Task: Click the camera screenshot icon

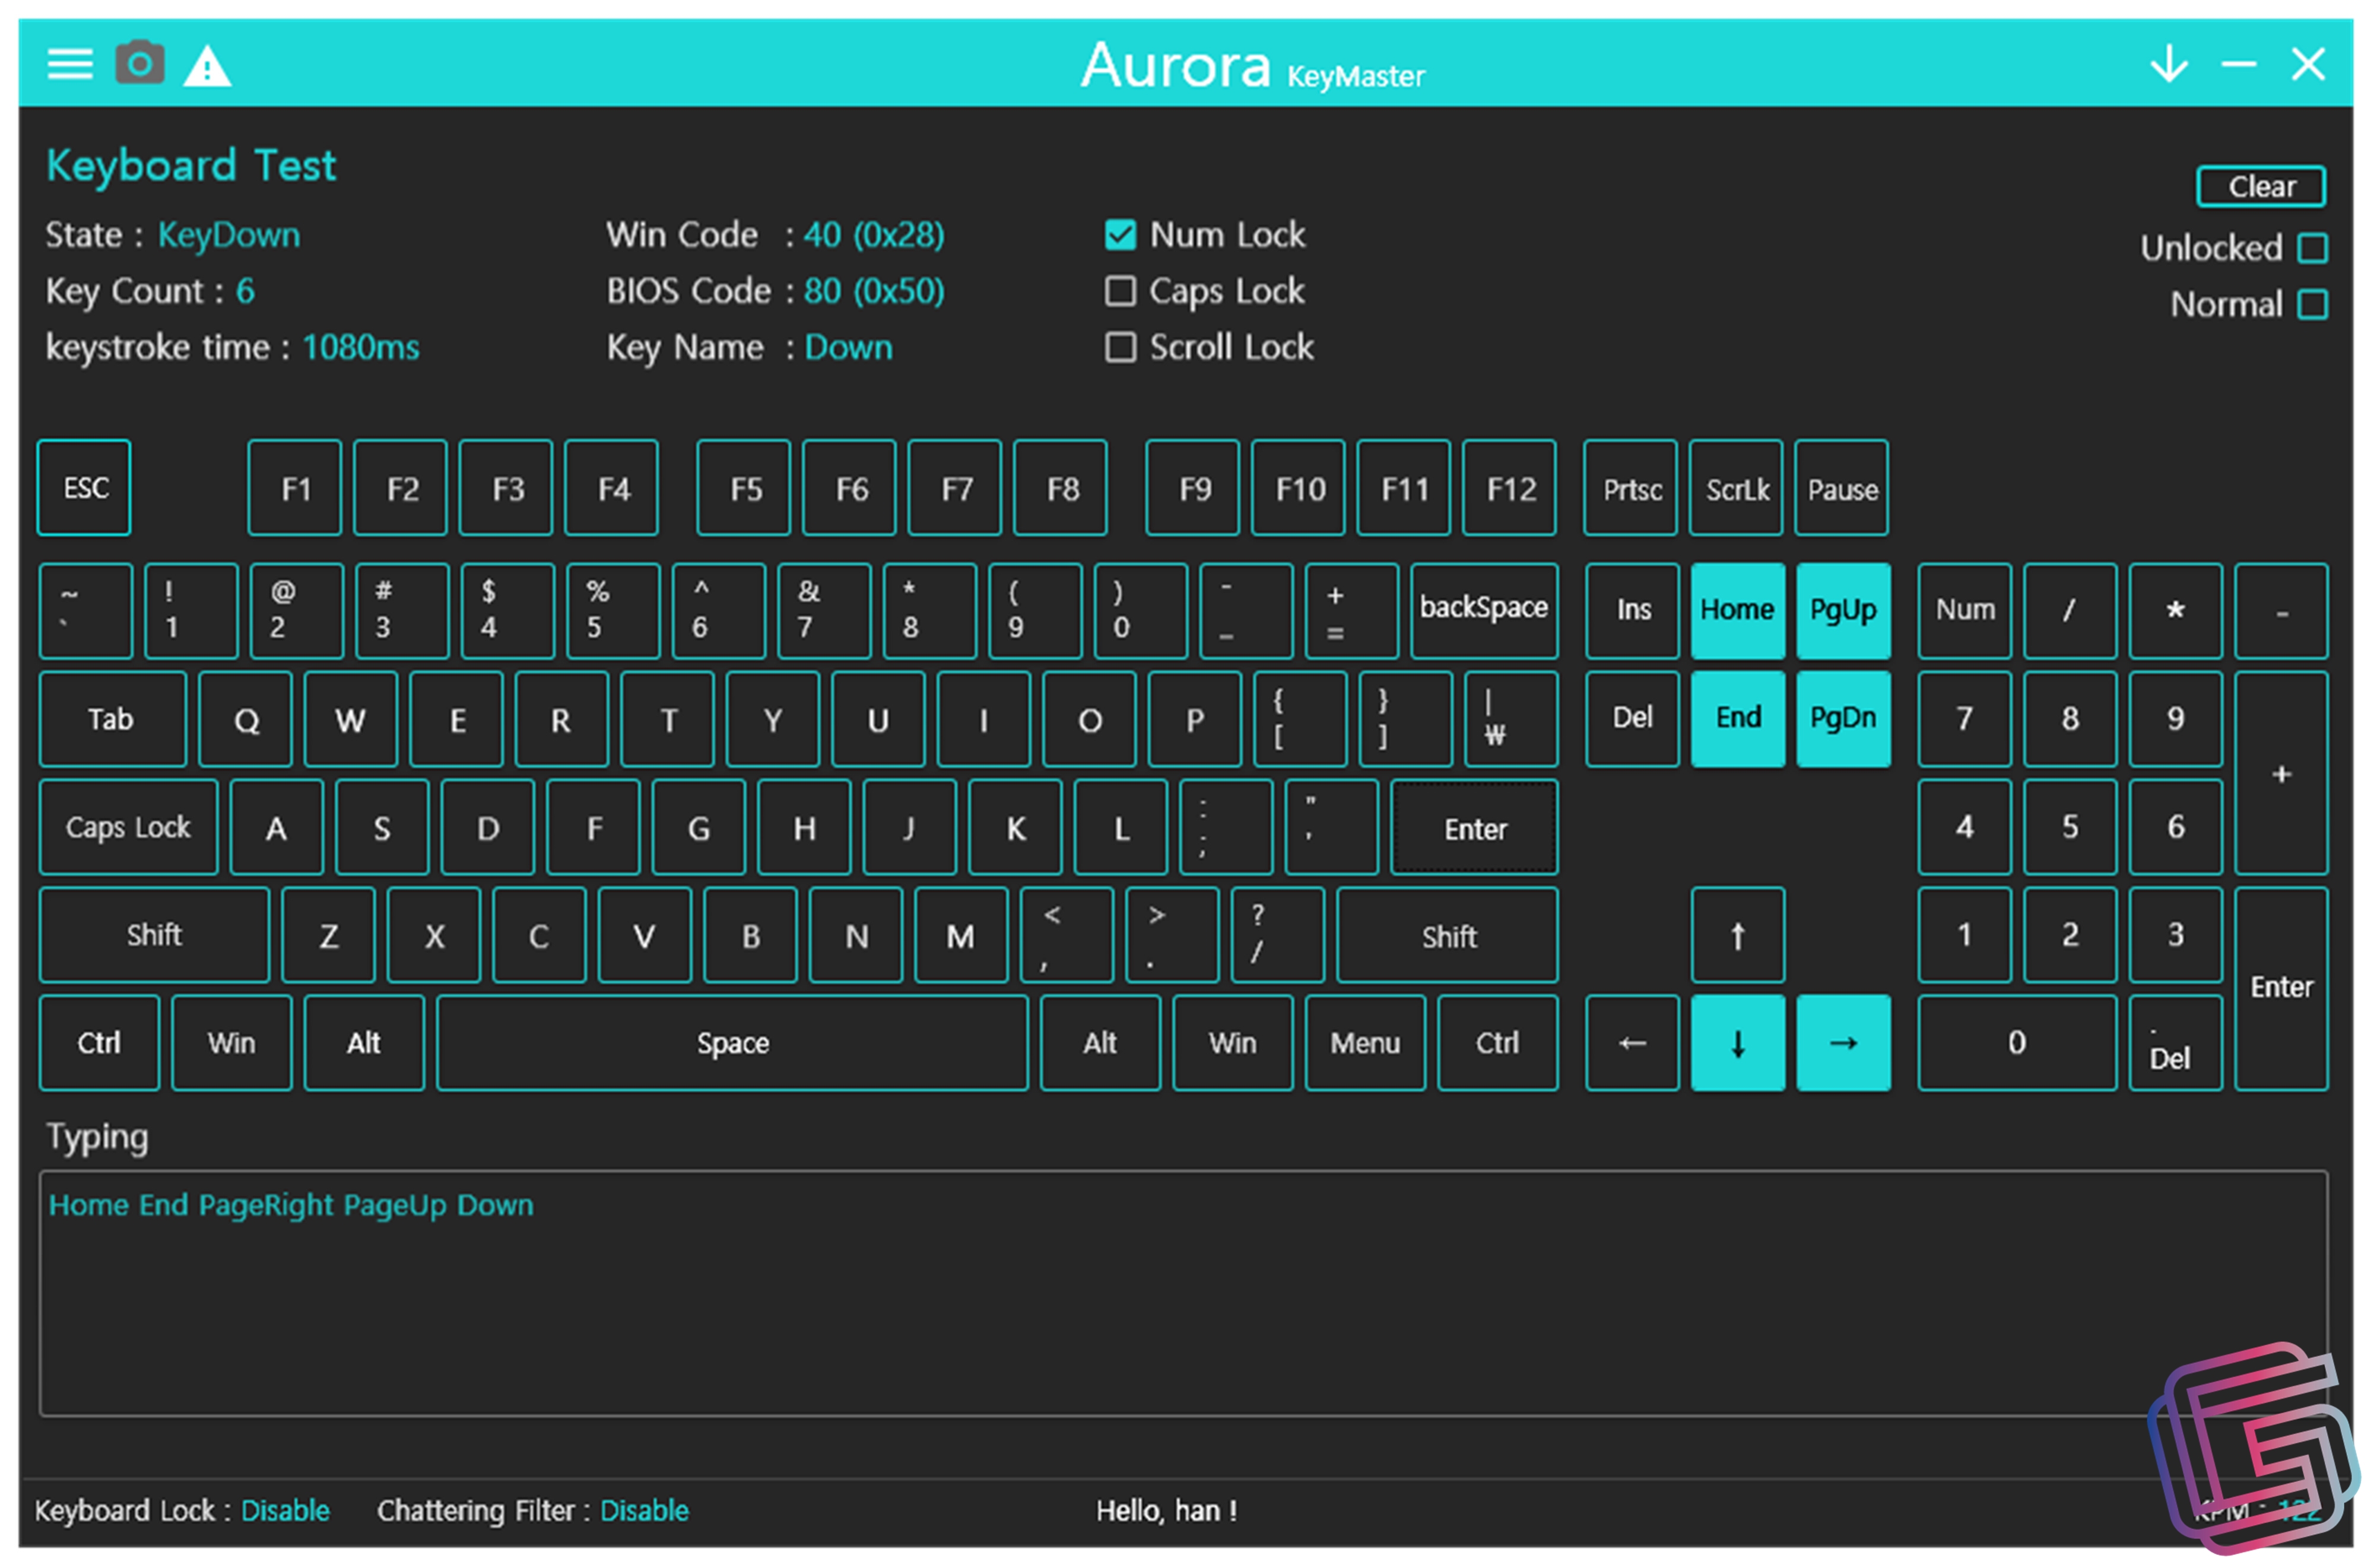Action: 140,63
